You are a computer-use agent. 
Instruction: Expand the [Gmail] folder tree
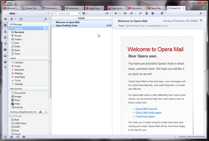[x=10, y=116]
